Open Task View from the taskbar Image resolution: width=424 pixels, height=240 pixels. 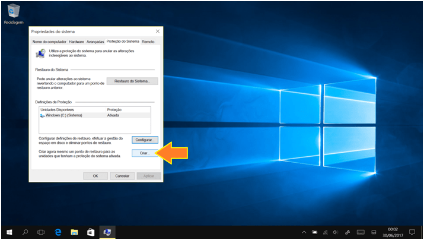pos(42,232)
